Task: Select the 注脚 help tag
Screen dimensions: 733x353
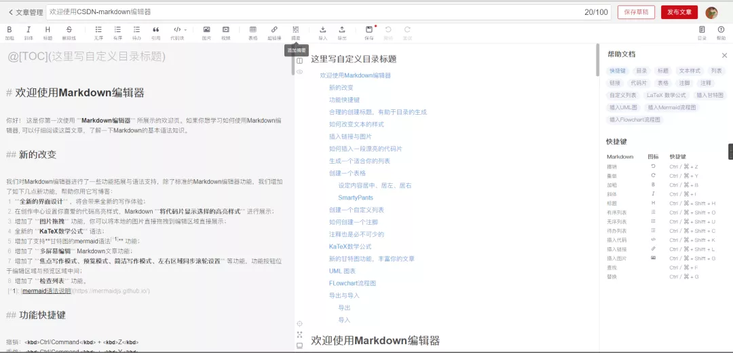Action: pyautogui.click(x=684, y=83)
